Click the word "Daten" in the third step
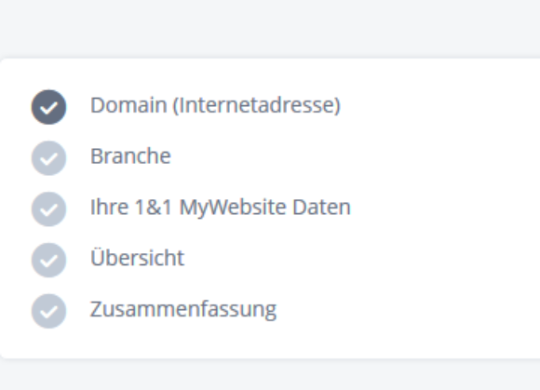The height and width of the screenshot is (390, 540). click(x=321, y=208)
